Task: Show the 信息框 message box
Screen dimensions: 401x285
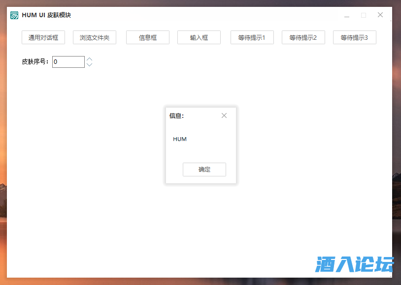Action: pos(148,38)
